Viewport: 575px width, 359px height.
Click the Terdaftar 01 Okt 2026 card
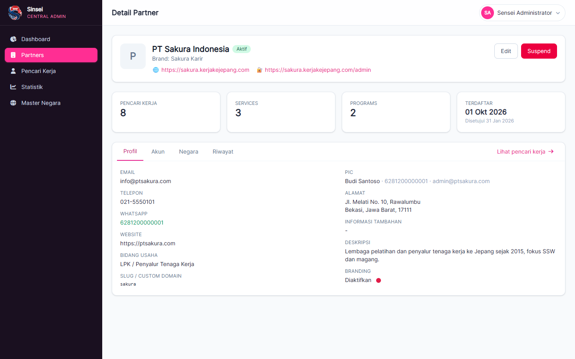click(511, 112)
